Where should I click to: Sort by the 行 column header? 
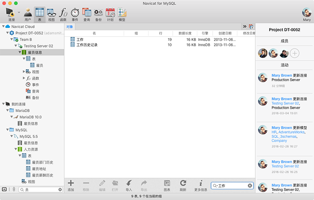(161, 33)
